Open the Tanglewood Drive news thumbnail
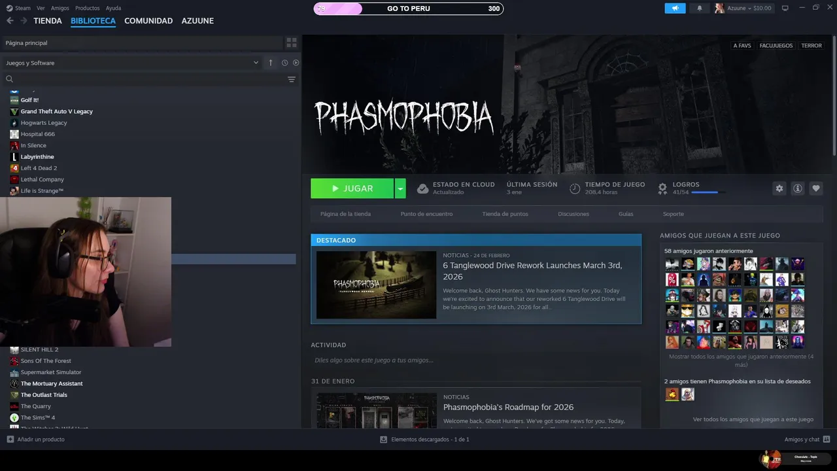Viewport: 837px width, 471px height. (x=376, y=285)
